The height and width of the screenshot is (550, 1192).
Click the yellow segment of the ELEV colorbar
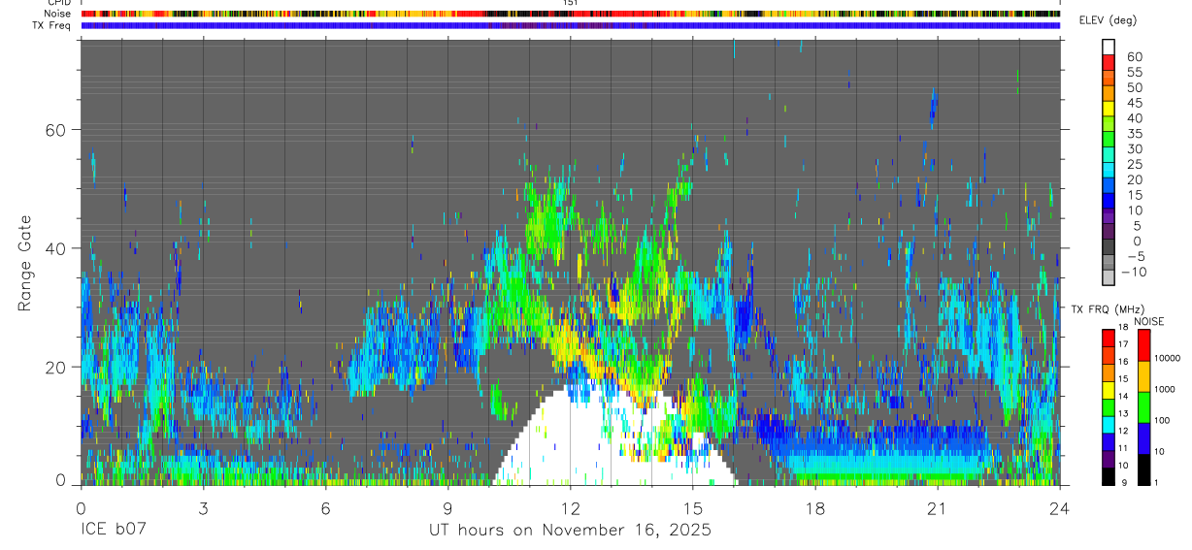(1108, 109)
